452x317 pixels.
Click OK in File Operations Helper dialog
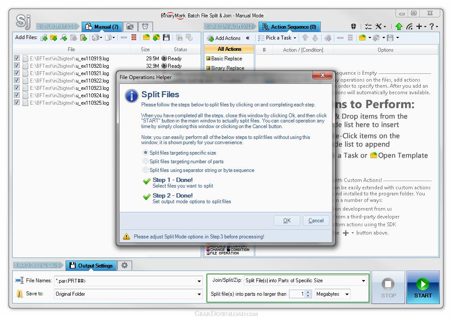[x=287, y=221]
